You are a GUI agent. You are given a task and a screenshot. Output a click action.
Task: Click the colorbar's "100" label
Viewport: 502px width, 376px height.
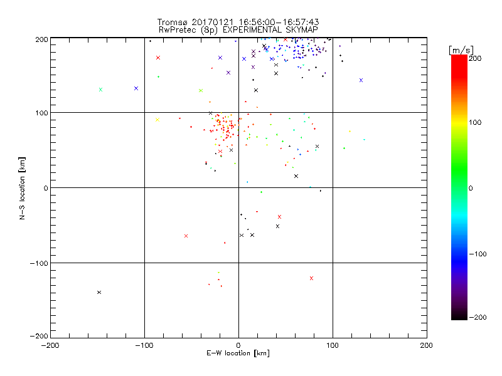coord(475,122)
